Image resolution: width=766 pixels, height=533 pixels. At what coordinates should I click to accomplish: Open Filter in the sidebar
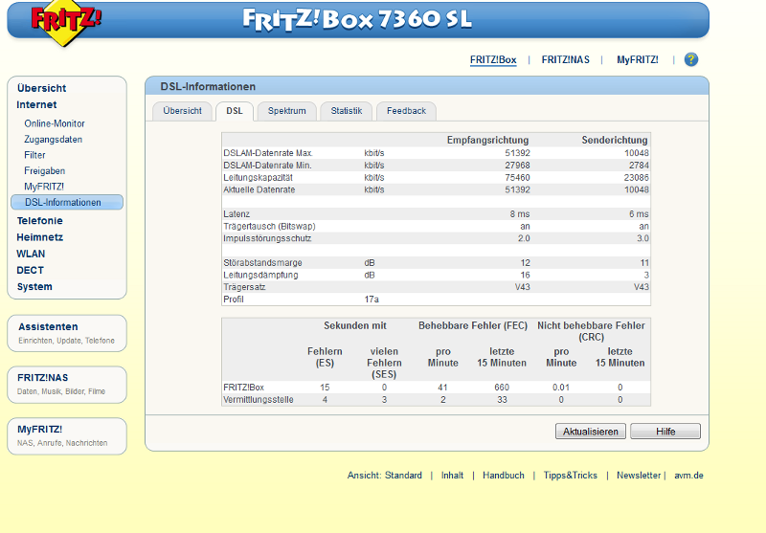pos(34,155)
